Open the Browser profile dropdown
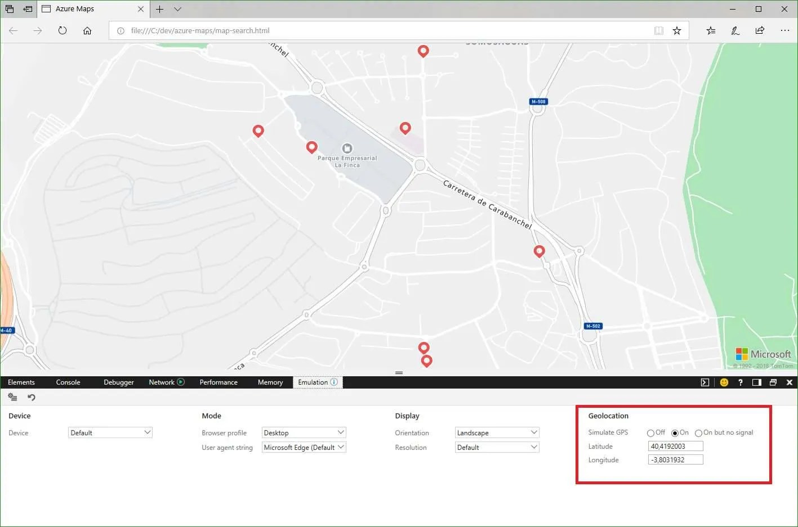The image size is (798, 527). click(x=304, y=433)
